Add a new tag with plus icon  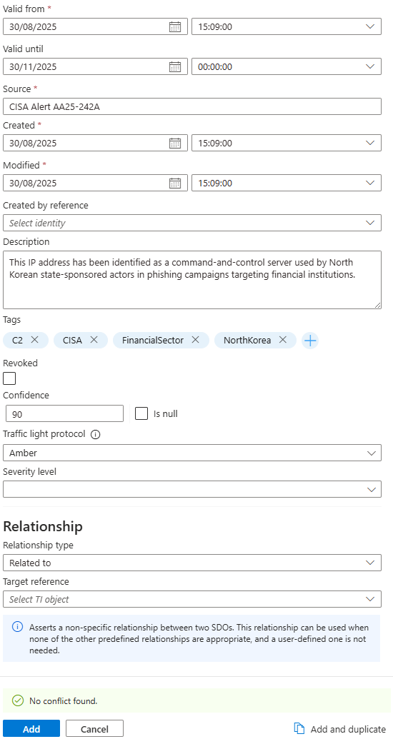[x=310, y=341]
